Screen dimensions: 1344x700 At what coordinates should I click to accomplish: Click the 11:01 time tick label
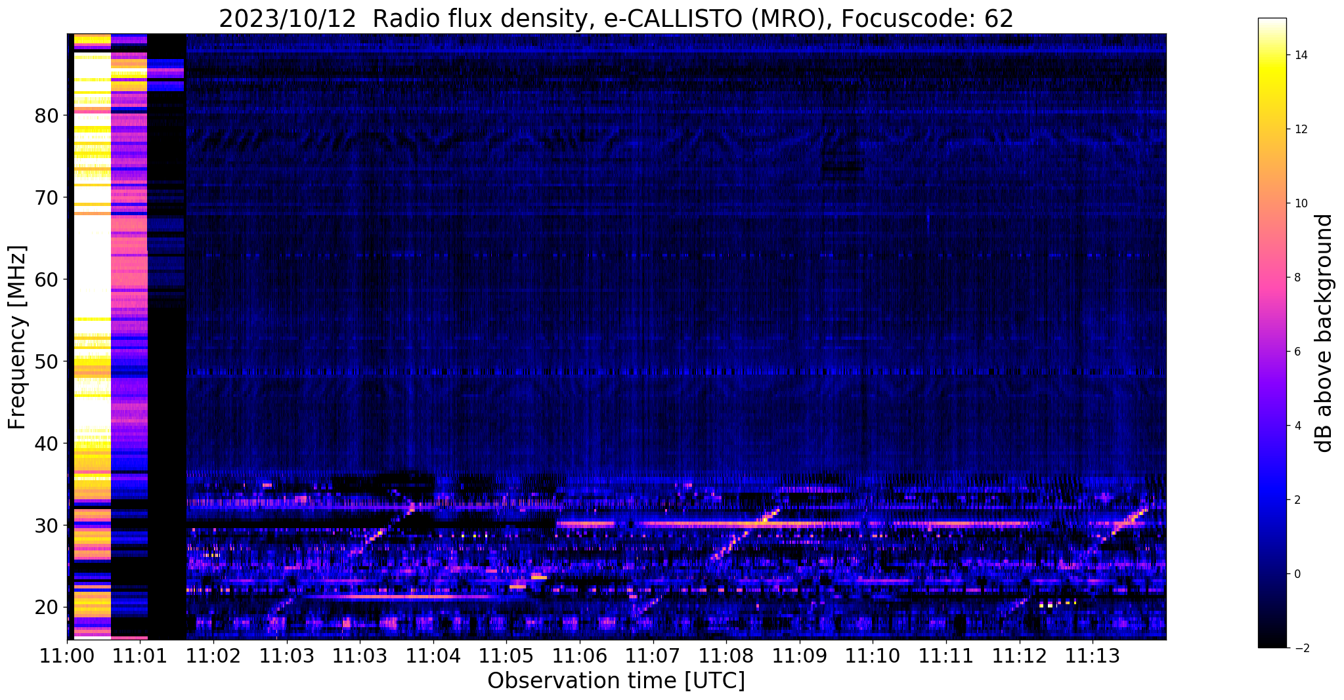pos(140,655)
